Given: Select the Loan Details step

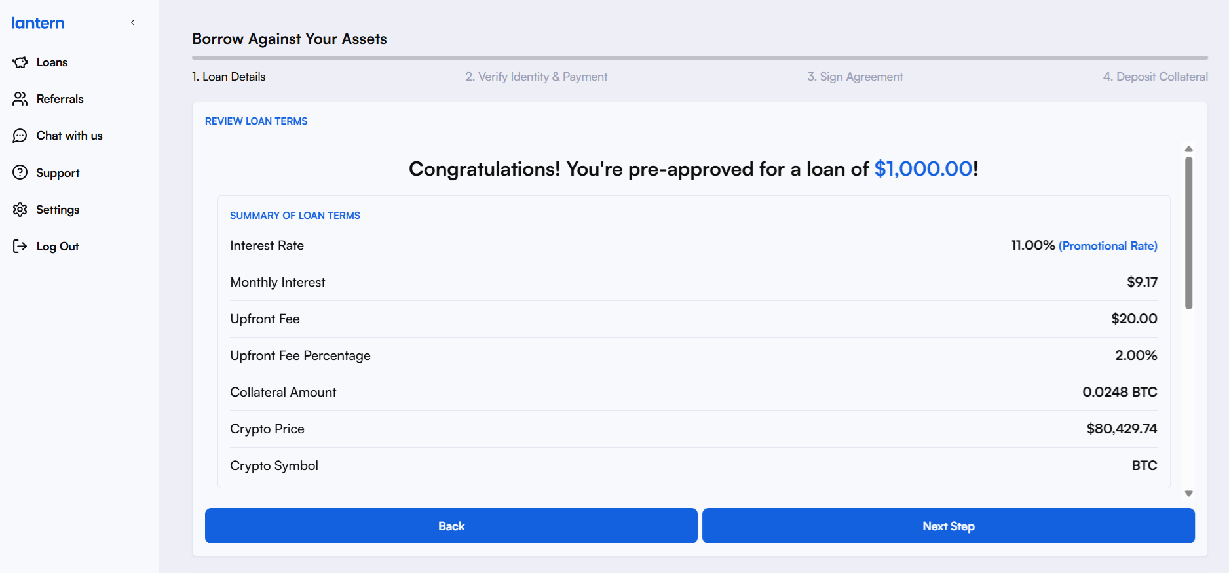Looking at the screenshot, I should point(229,77).
